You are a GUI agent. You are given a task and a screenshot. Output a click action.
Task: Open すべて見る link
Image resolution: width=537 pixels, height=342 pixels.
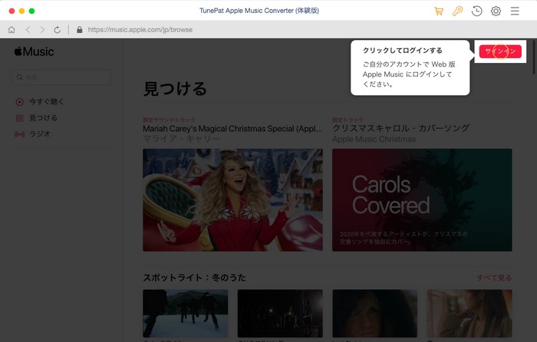(494, 278)
